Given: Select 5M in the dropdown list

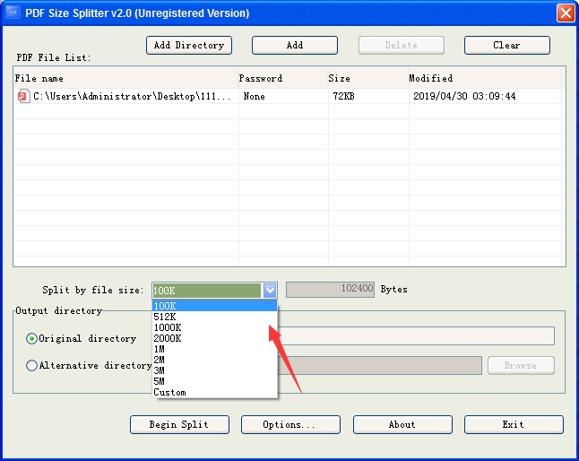Looking at the screenshot, I should (x=214, y=381).
